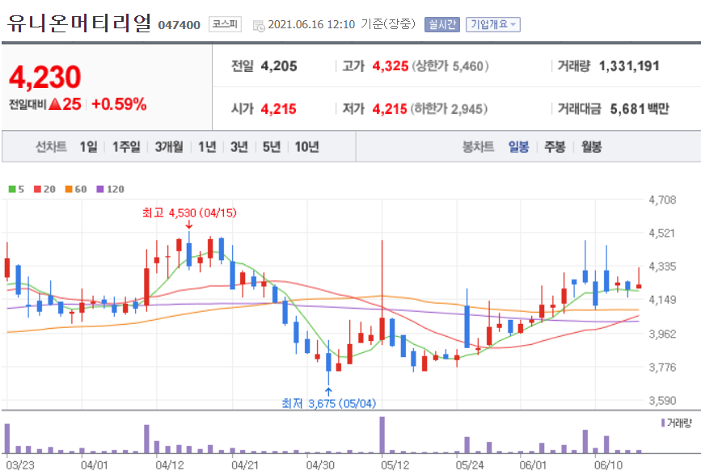Image resolution: width=701 pixels, height=475 pixels.
Task: Click the 최고 4,530 (04/15) high marker
Action: pos(189,212)
